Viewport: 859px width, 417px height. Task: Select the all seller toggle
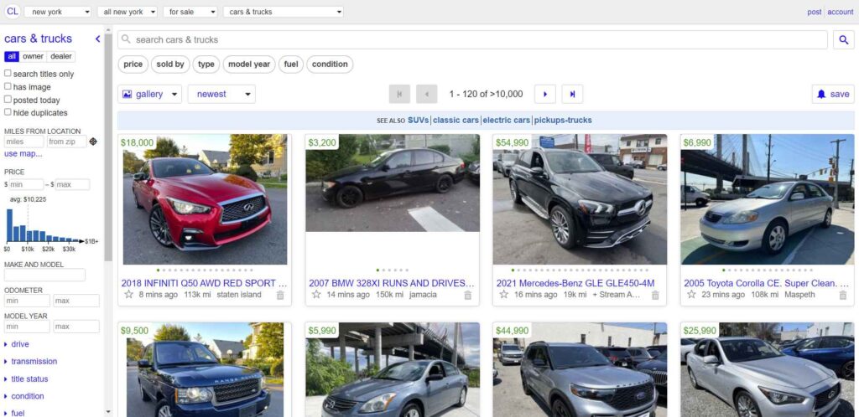12,56
